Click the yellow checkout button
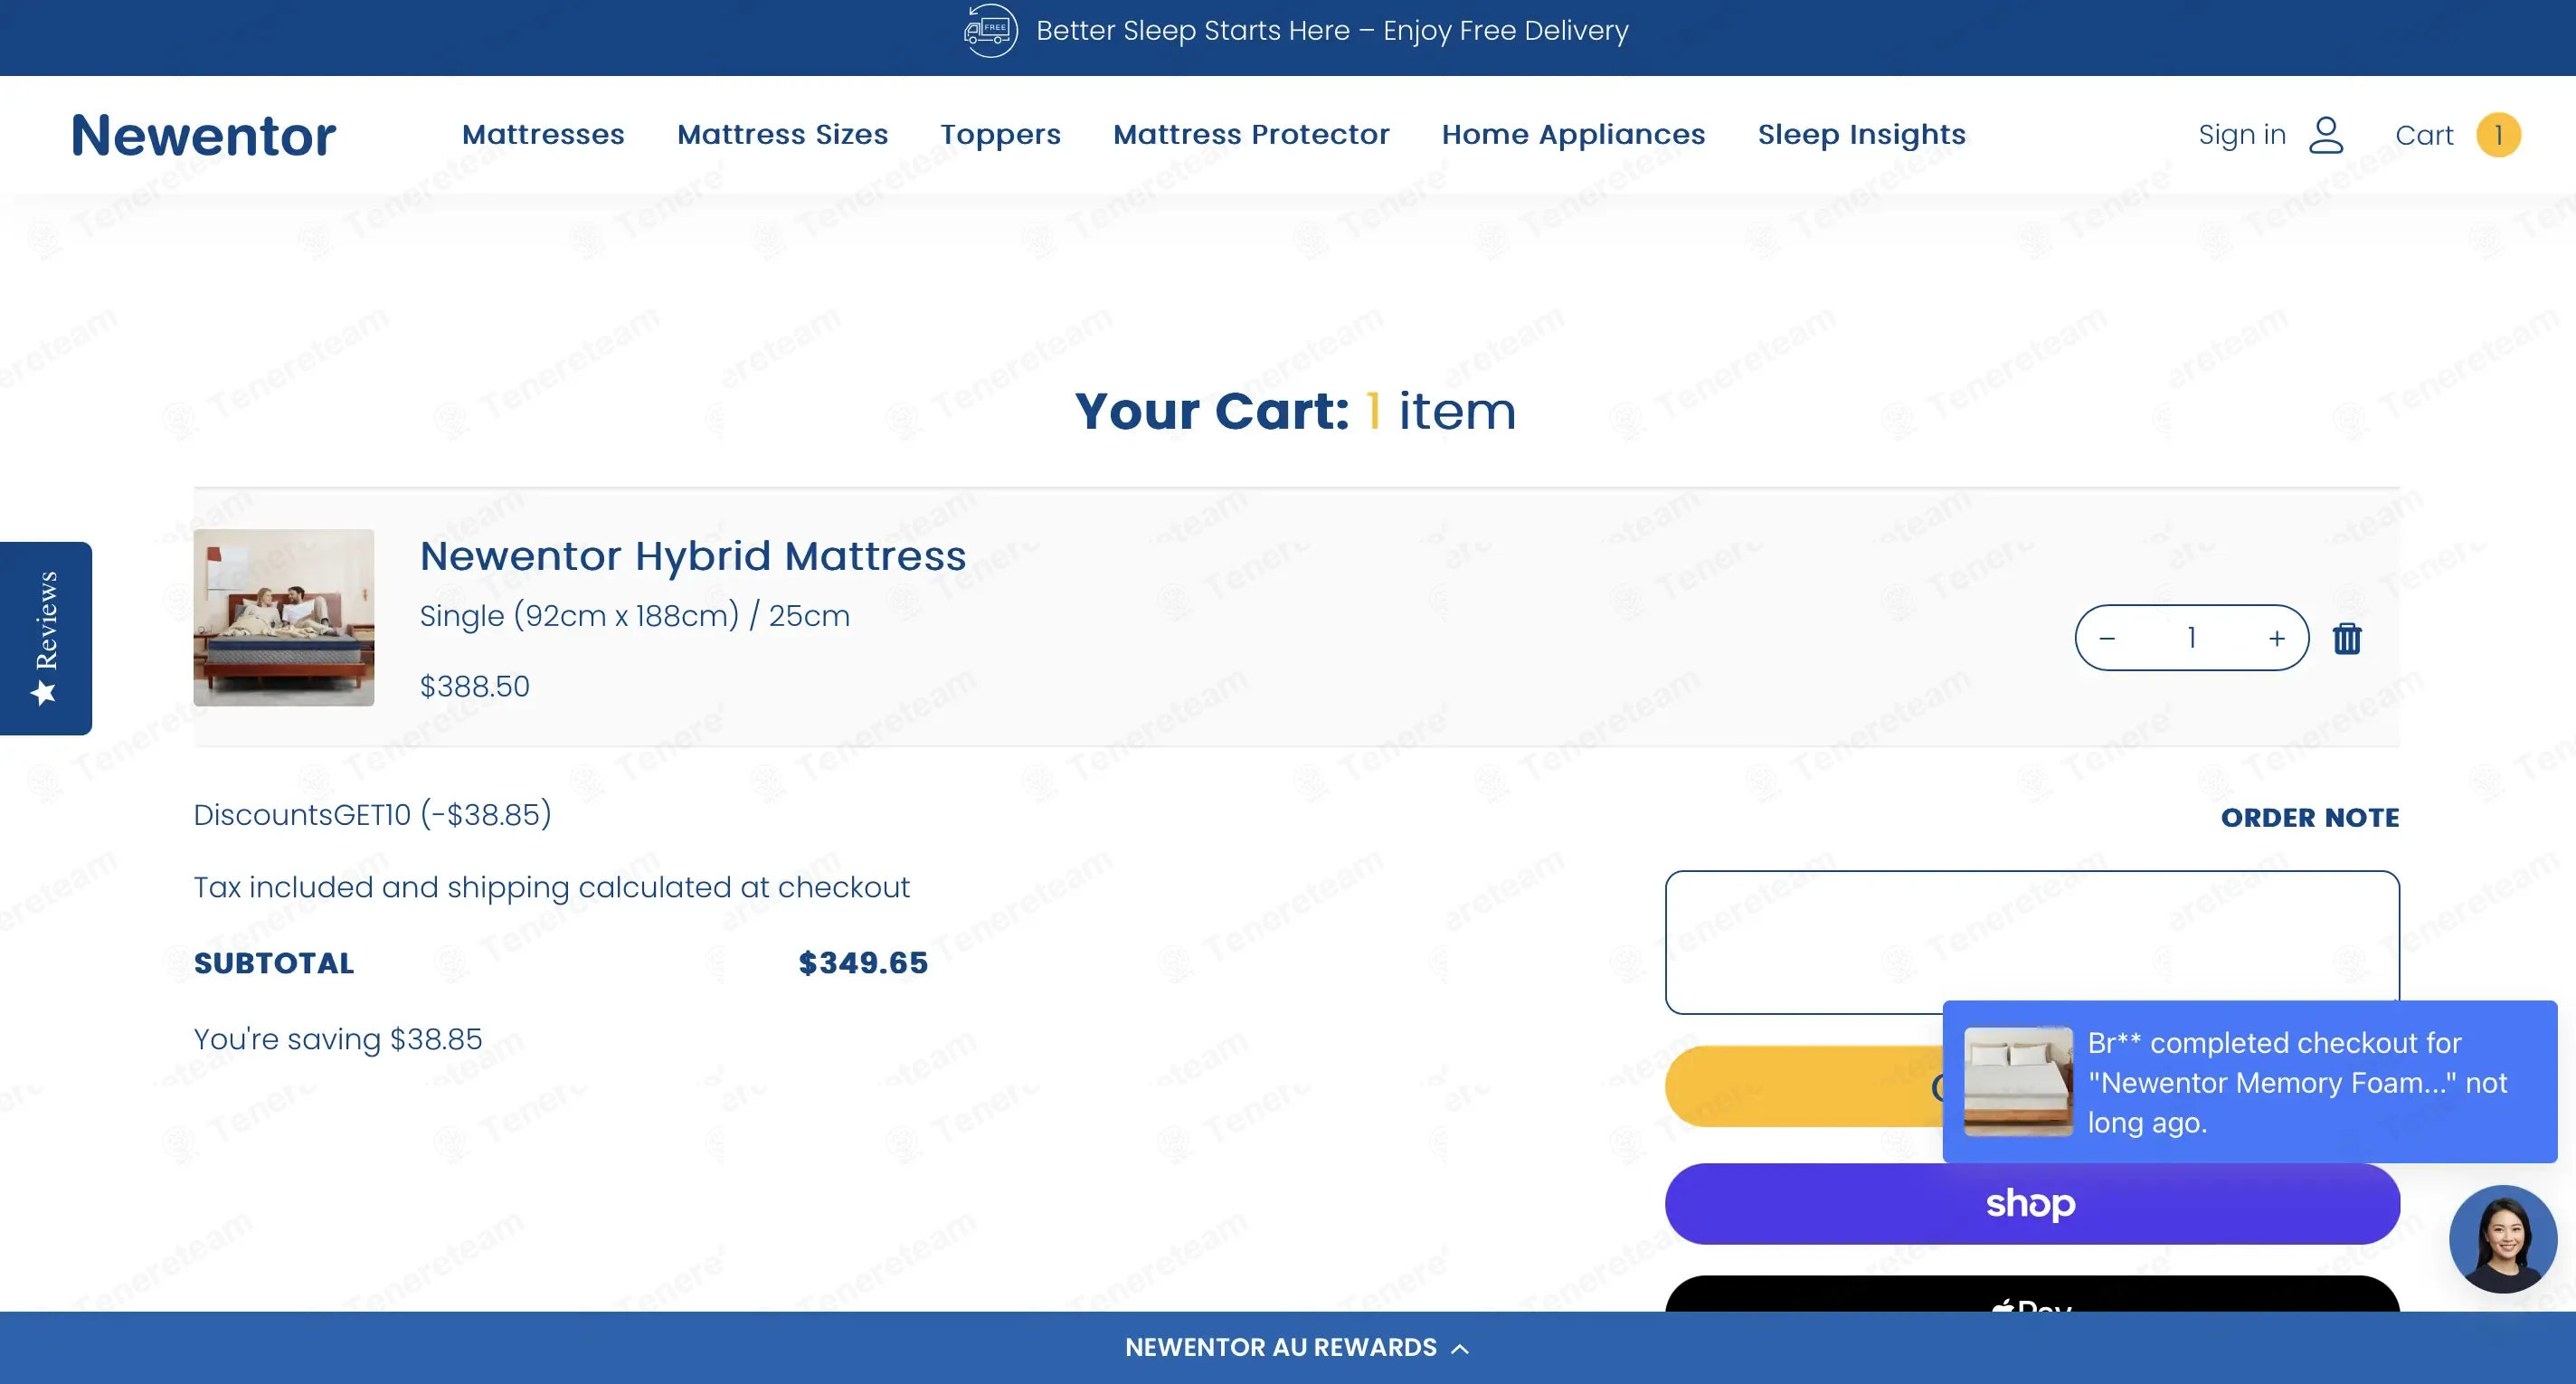 point(1804,1086)
